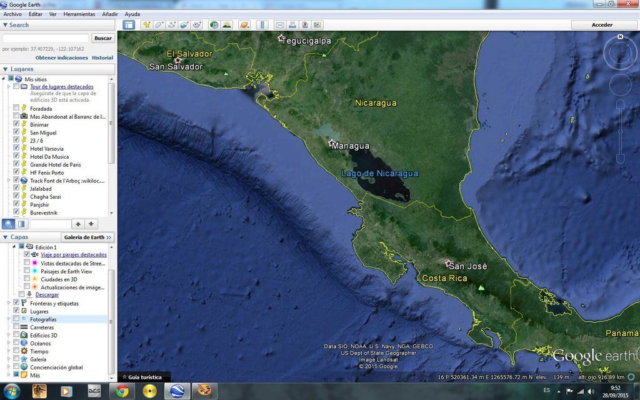Collapse the Lugares panel section
640x400 pixels.
6,69
